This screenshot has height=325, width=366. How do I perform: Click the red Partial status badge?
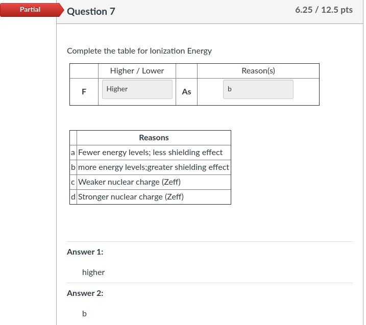click(x=30, y=10)
